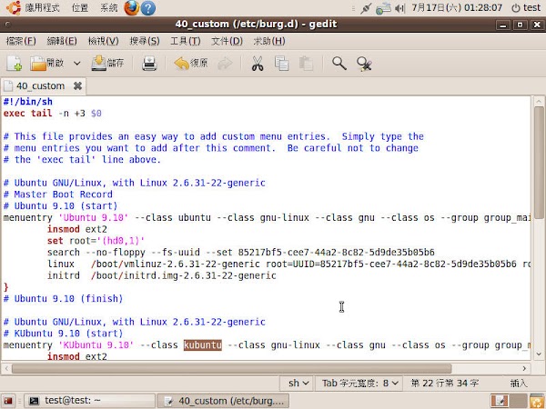Click the scroll right arrow

tap(524, 368)
